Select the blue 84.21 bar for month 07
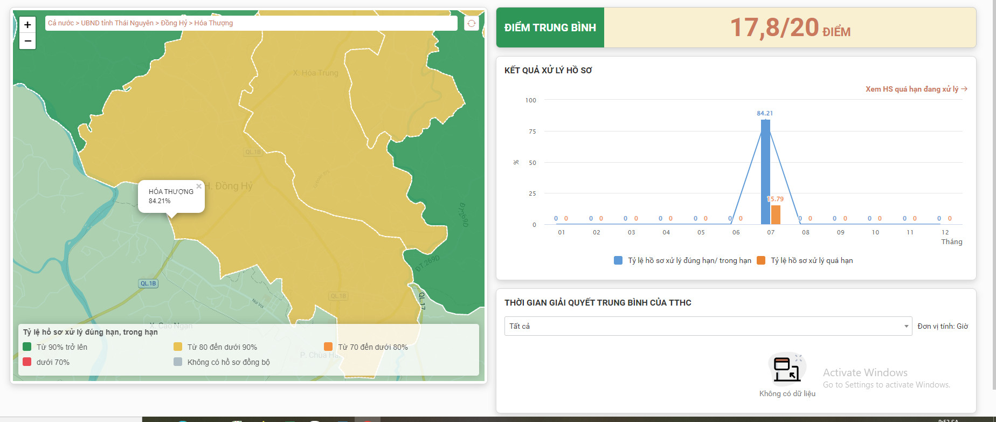Image resolution: width=996 pixels, height=422 pixels. 765,172
